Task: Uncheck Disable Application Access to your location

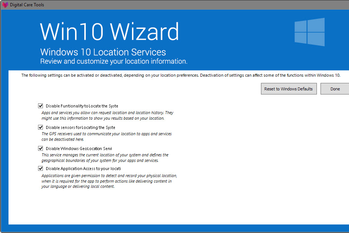Action: 41,169
